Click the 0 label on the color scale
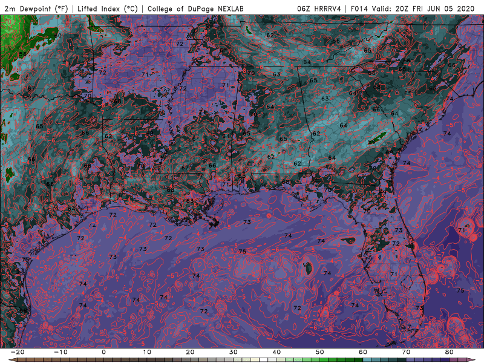The width and height of the screenshot is (484, 363). (103, 352)
